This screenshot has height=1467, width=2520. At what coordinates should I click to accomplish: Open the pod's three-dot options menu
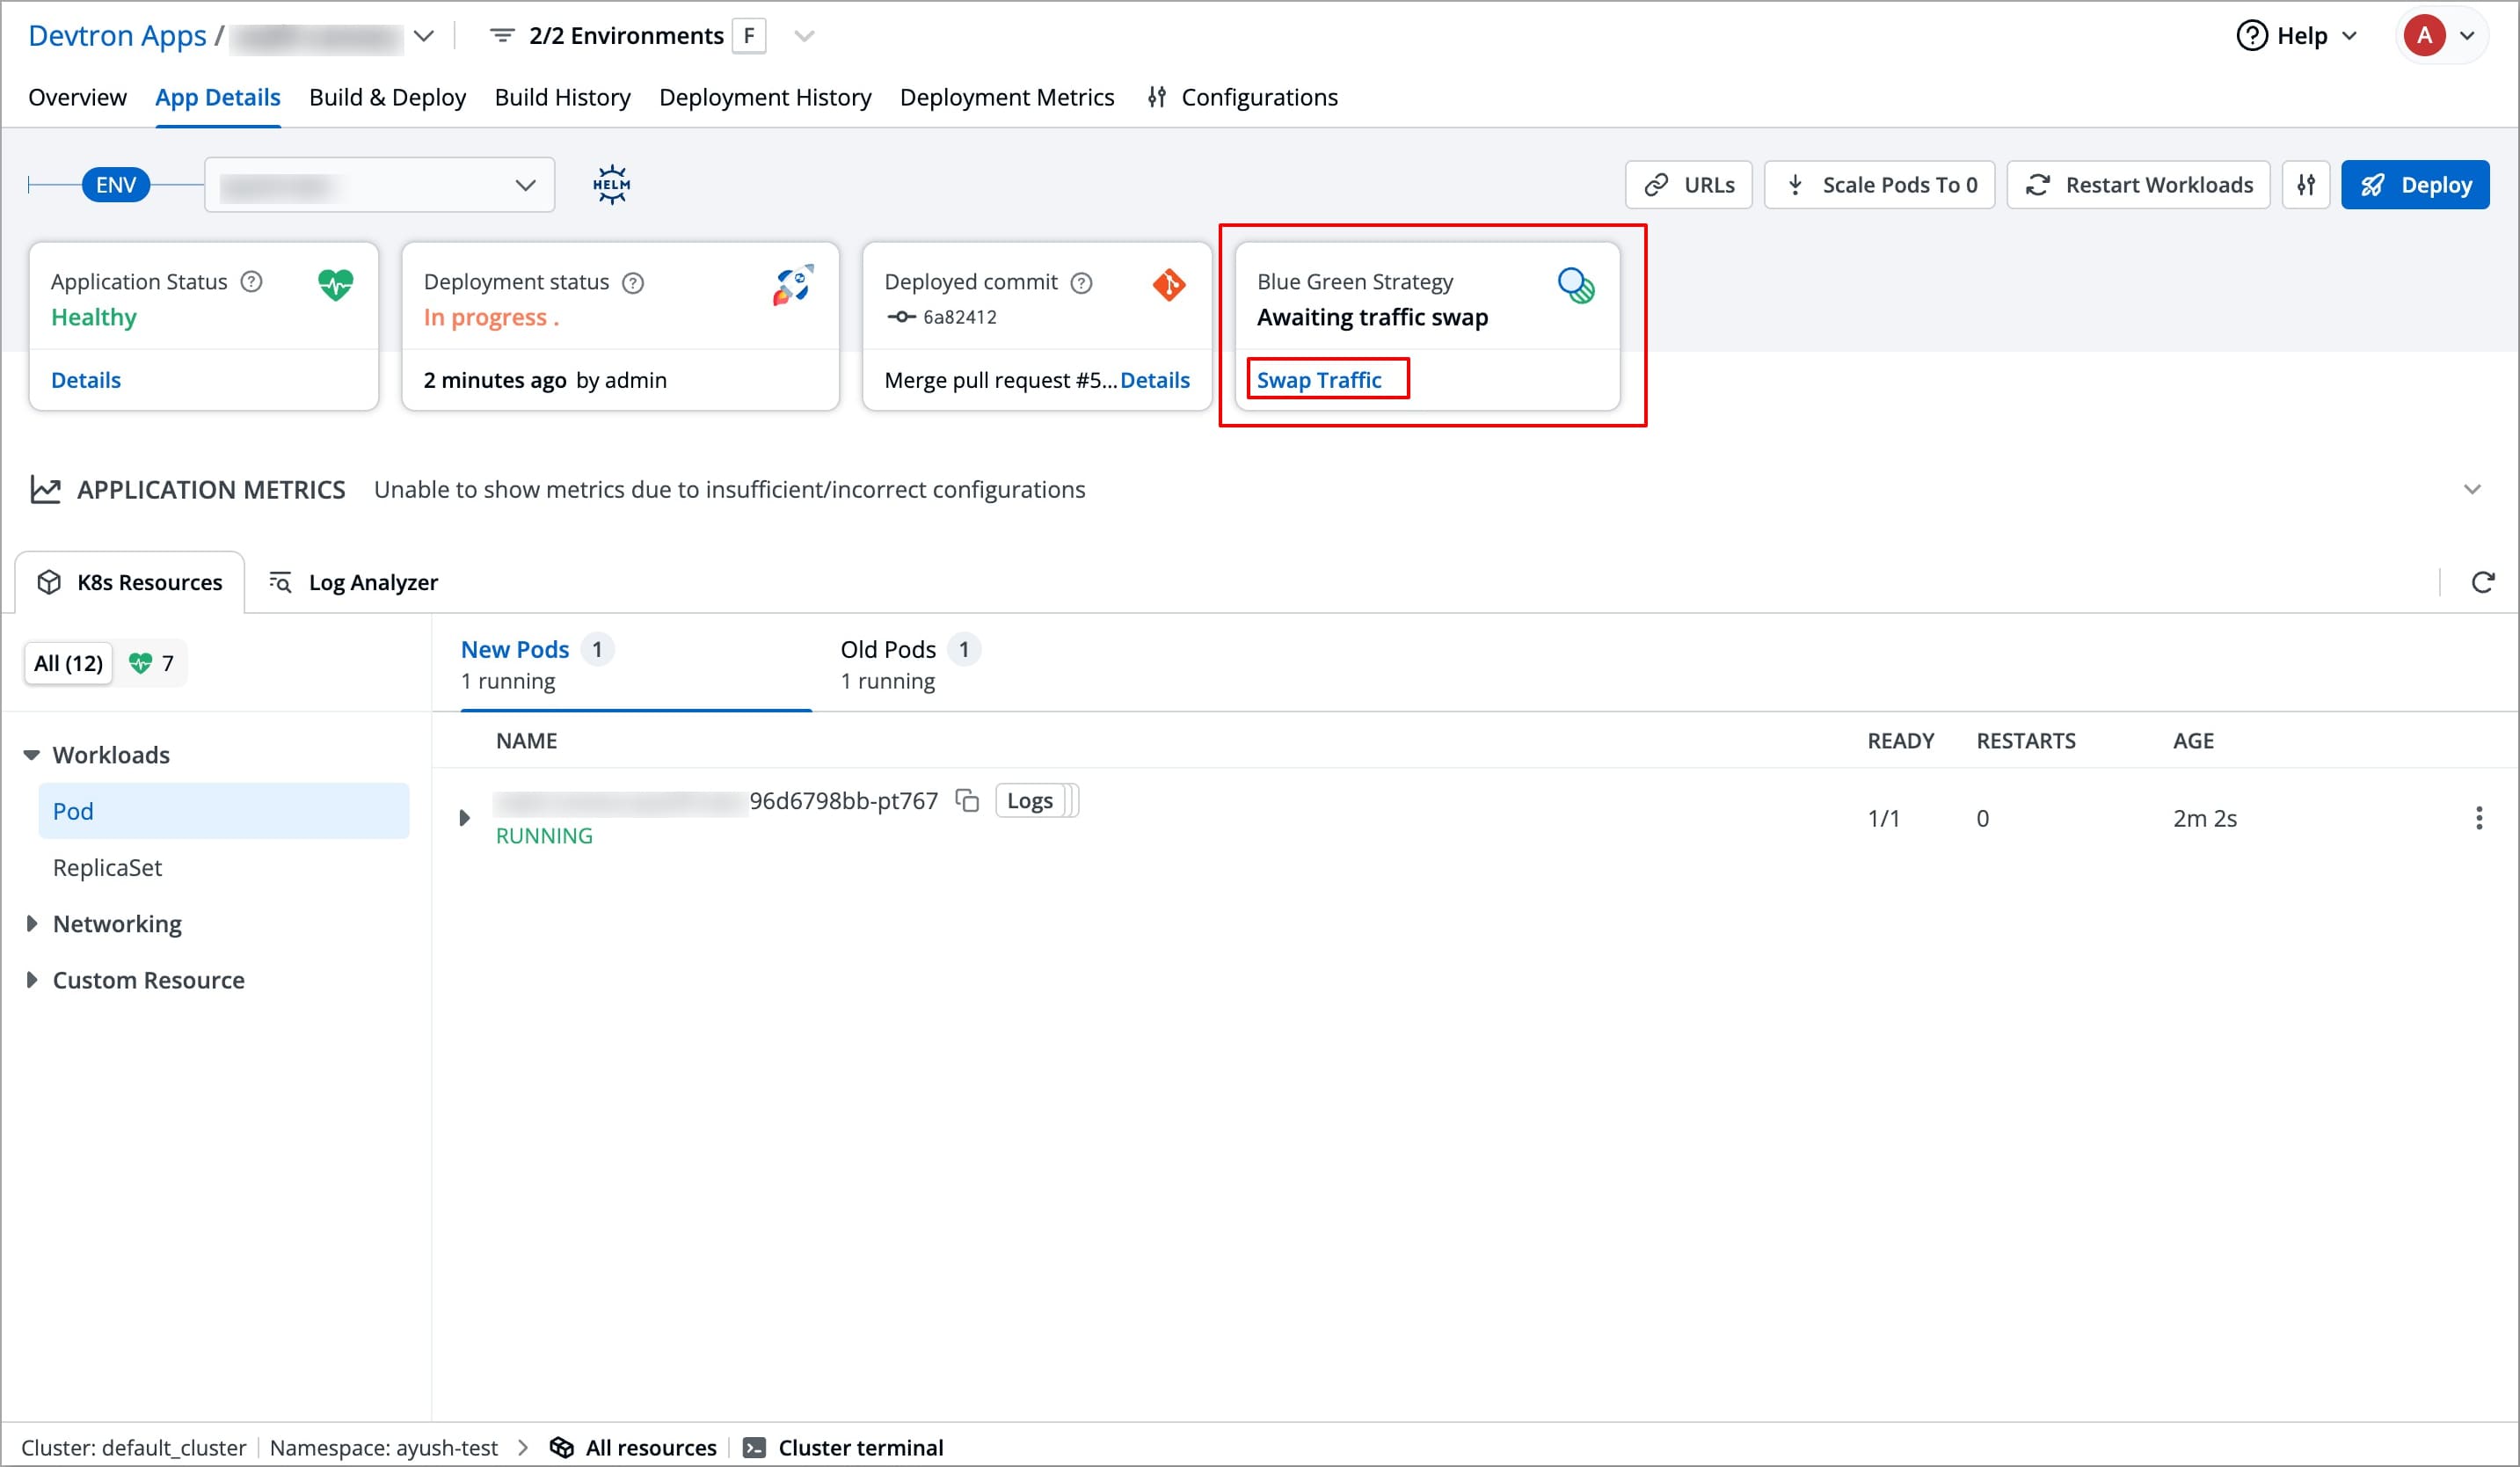tap(2478, 818)
